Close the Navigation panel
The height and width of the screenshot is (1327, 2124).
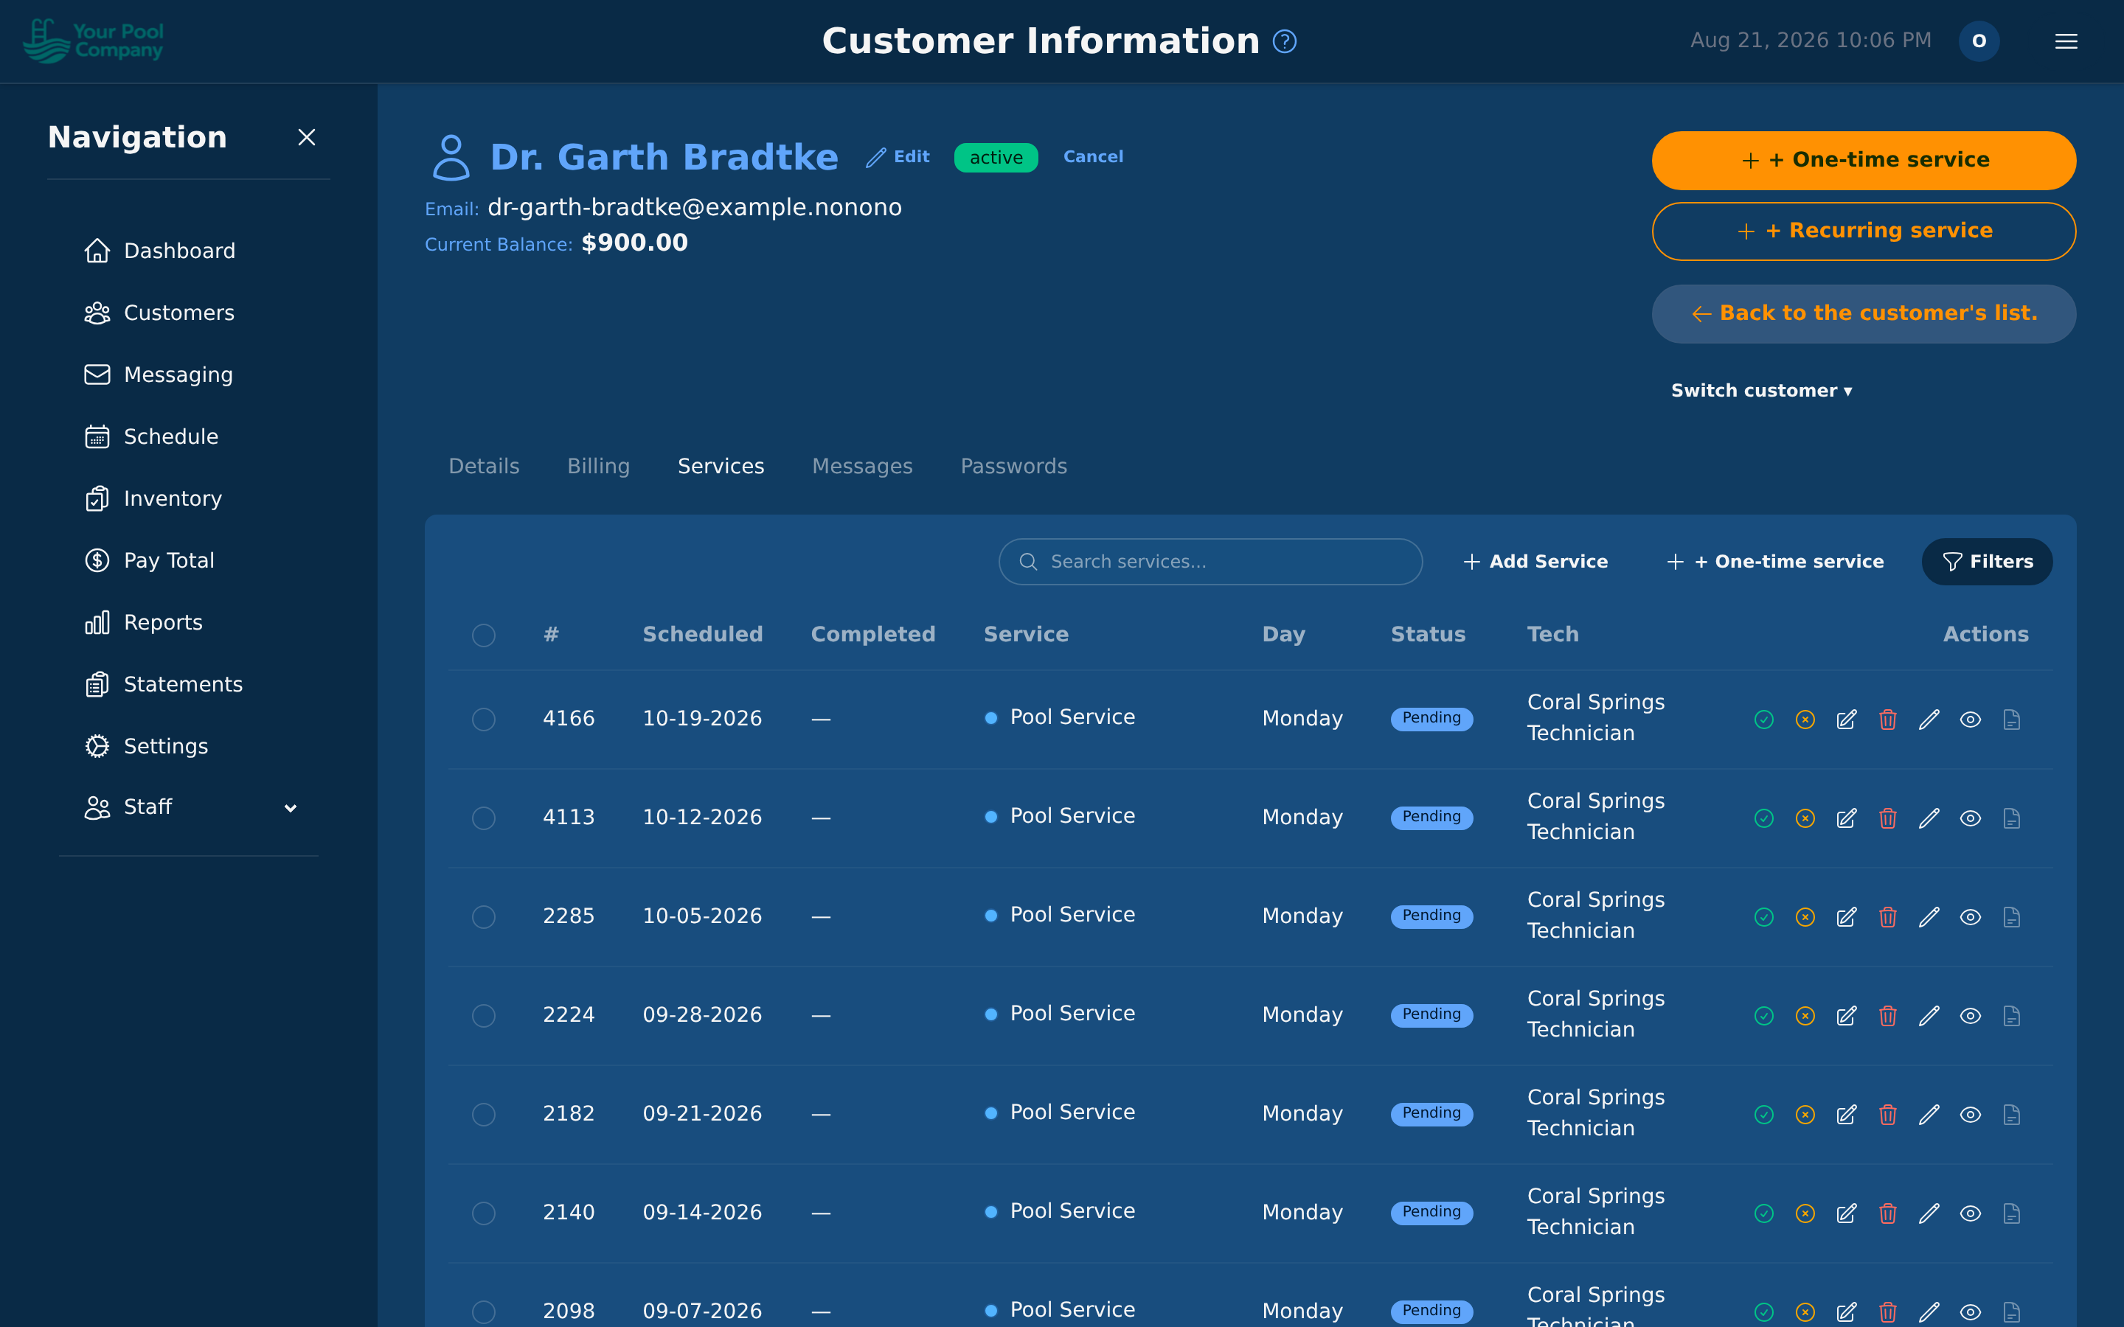coord(306,138)
